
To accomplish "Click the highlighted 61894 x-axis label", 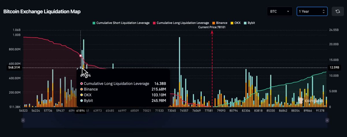I will [80, 111].
